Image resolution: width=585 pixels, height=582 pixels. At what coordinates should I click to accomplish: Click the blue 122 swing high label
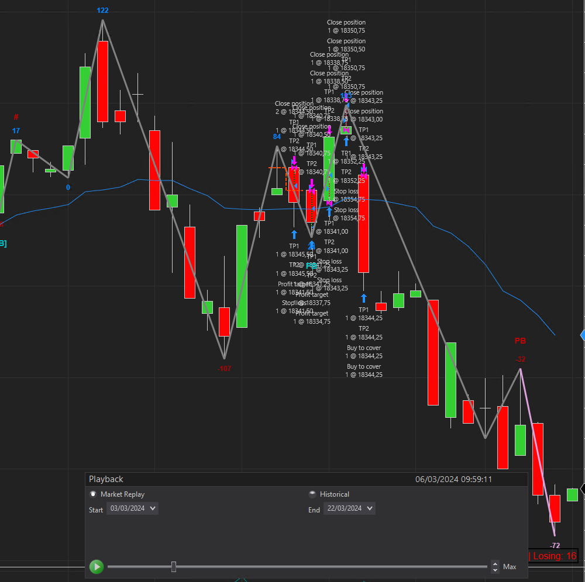pyautogui.click(x=102, y=11)
